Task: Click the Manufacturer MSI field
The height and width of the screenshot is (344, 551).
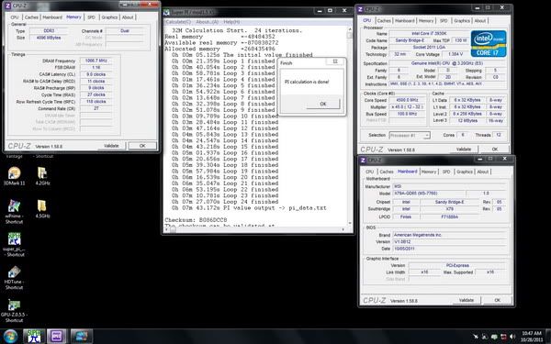Action: (450, 186)
